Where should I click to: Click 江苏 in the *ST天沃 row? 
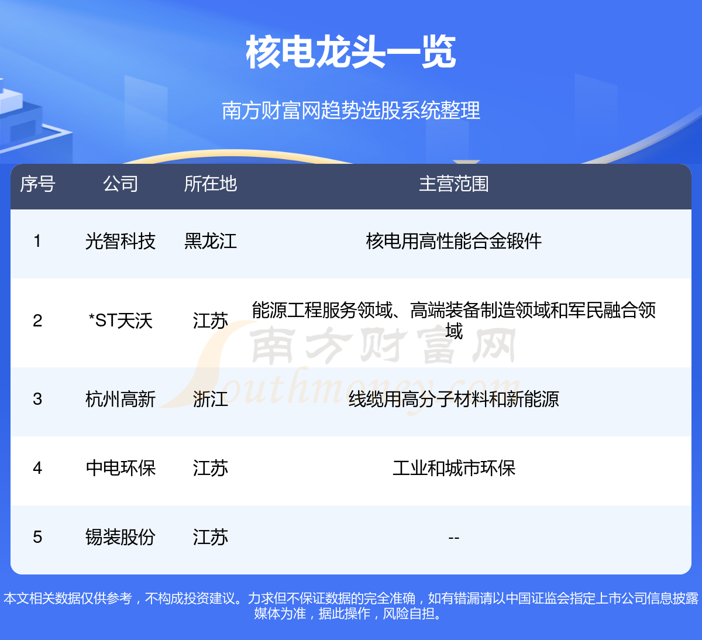(211, 321)
